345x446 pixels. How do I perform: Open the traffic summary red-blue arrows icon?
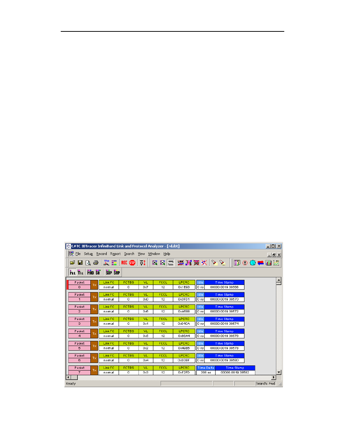[x=260, y=263]
